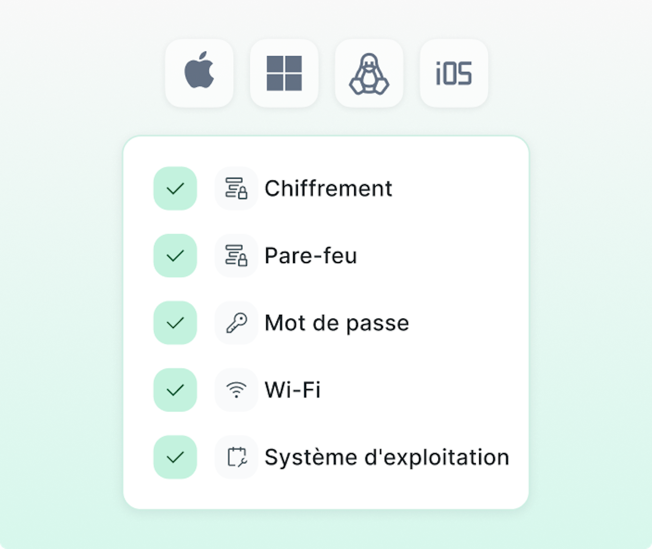Disable the Mot de passe checkbox
Image resolution: width=652 pixels, height=549 pixels.
point(175,323)
